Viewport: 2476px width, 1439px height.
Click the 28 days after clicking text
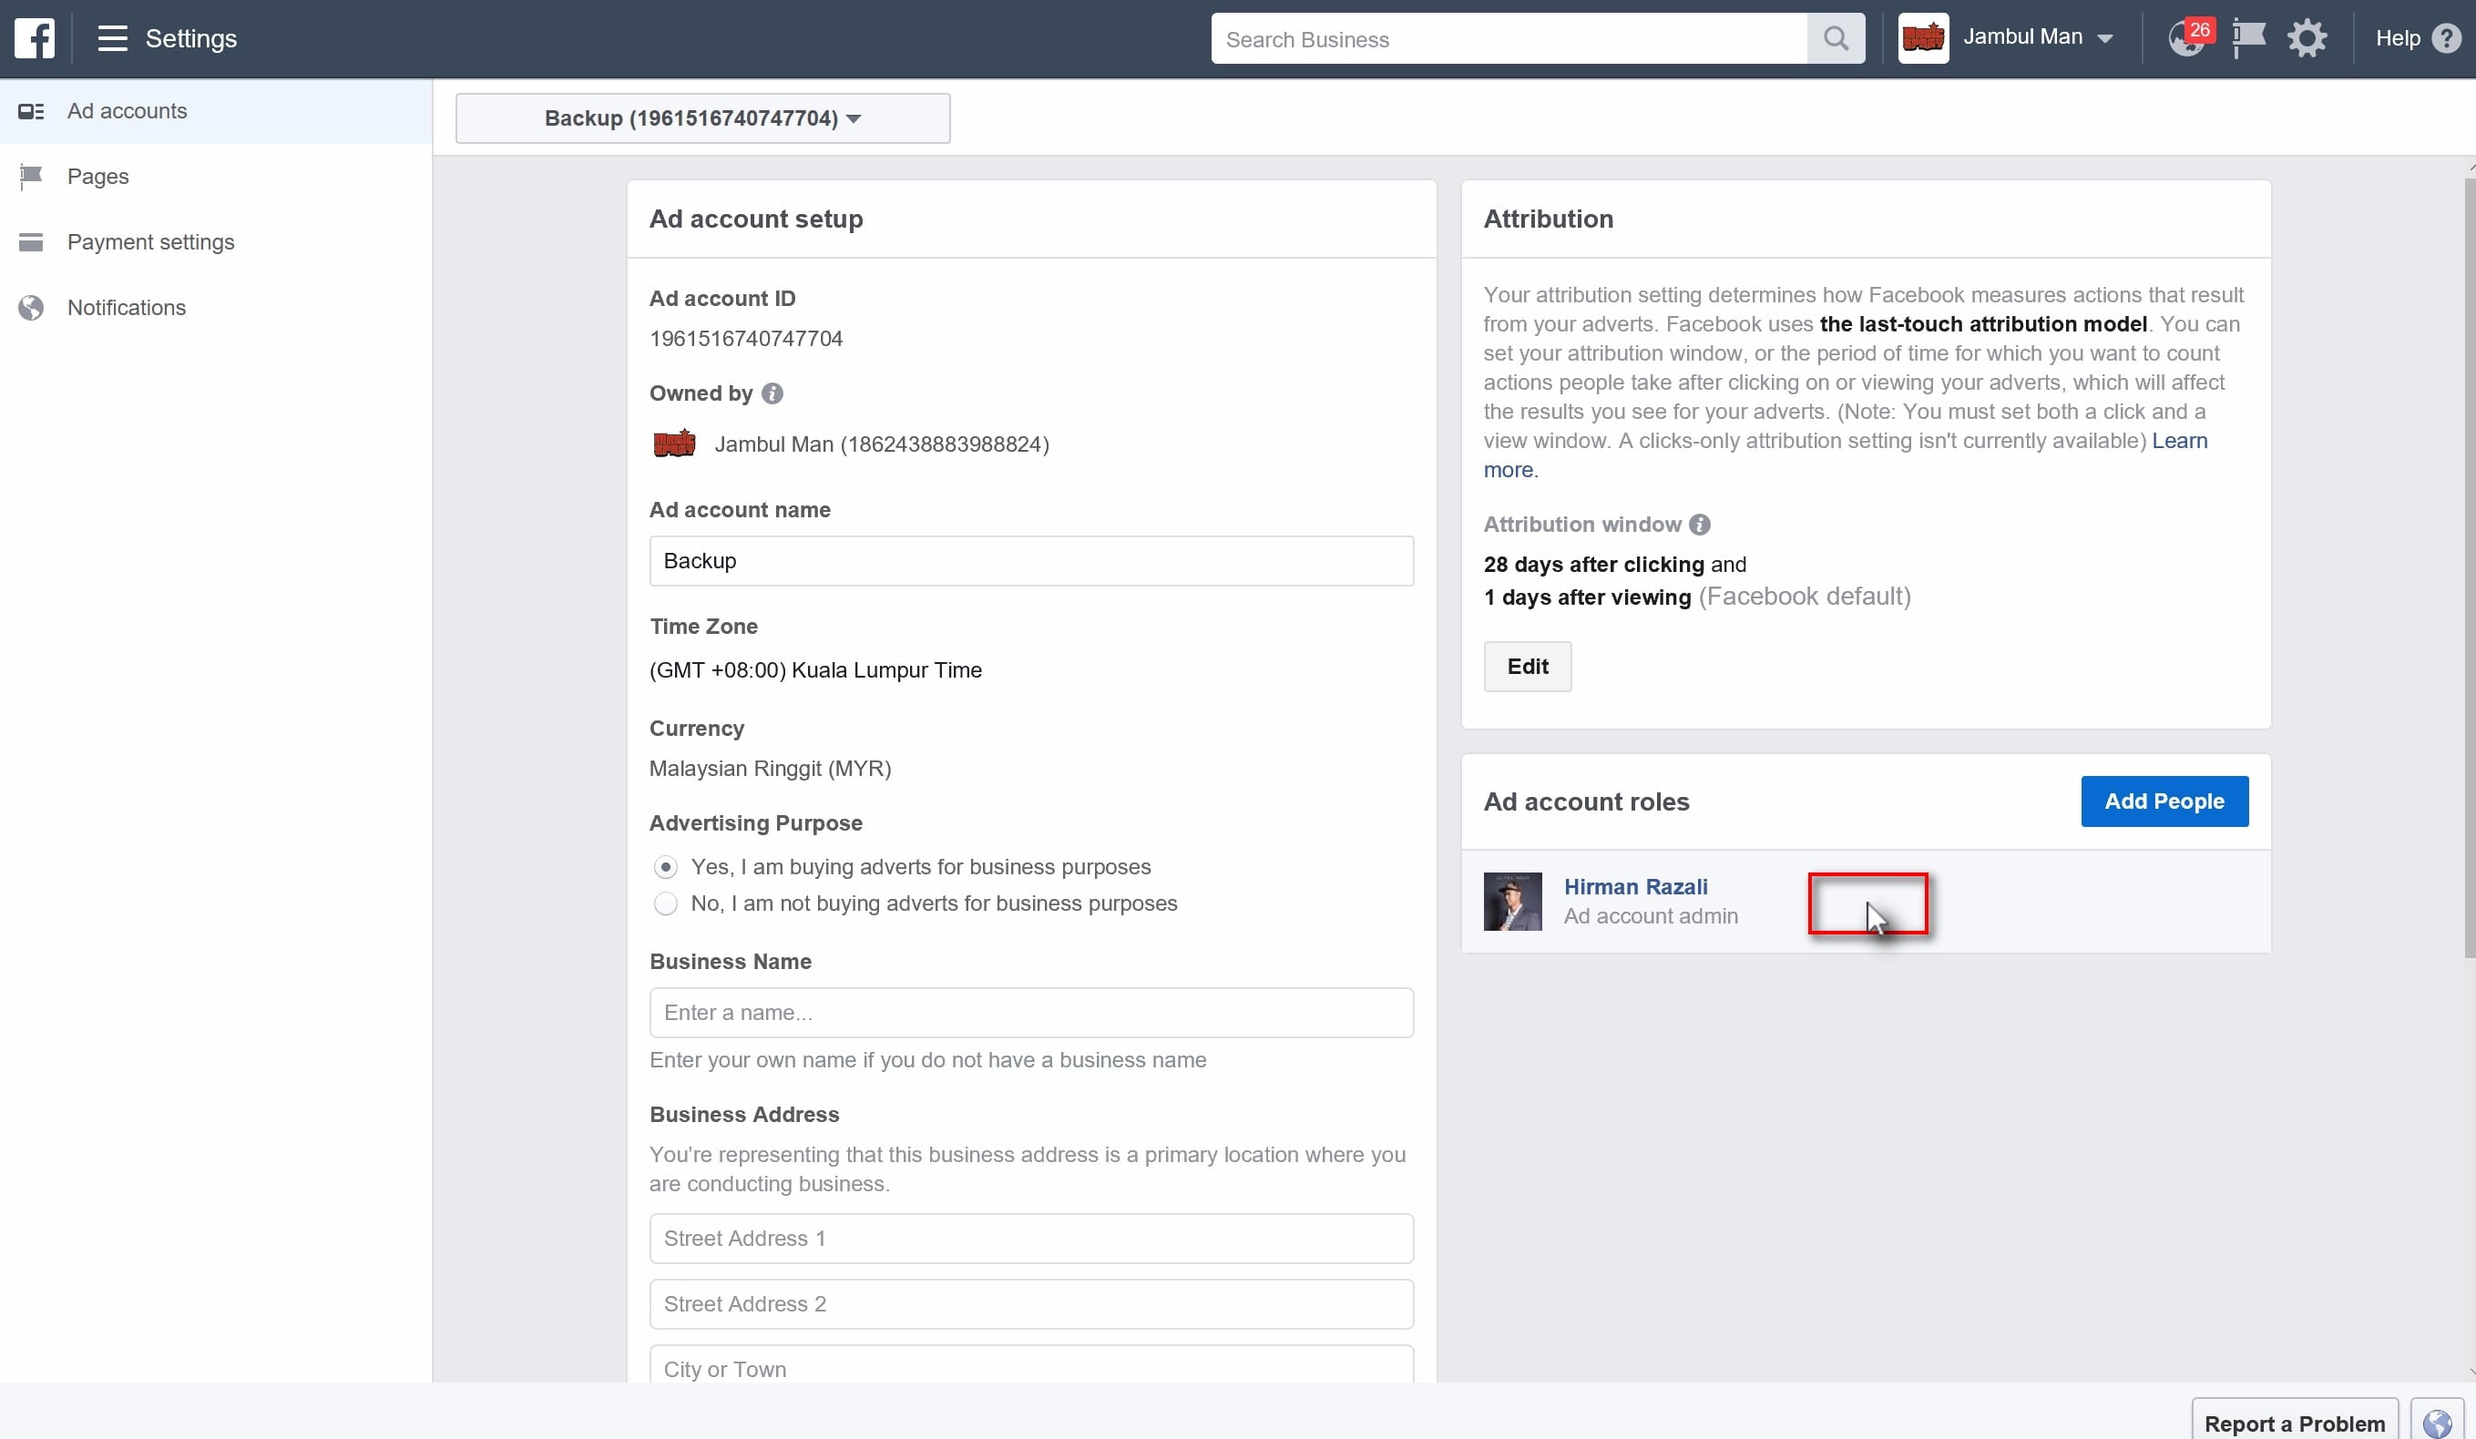click(x=1593, y=565)
